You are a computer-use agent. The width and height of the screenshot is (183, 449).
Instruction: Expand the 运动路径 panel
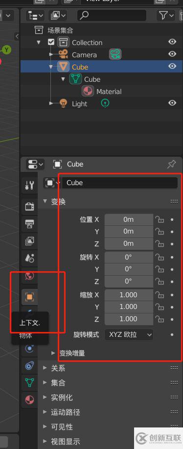pyautogui.click(x=45, y=412)
